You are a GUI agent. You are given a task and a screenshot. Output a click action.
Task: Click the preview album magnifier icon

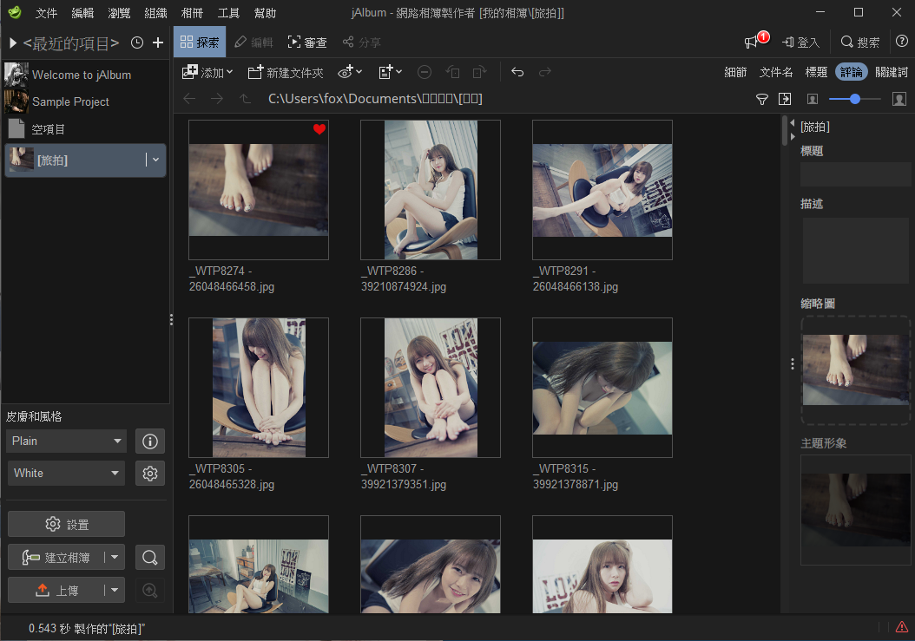150,558
